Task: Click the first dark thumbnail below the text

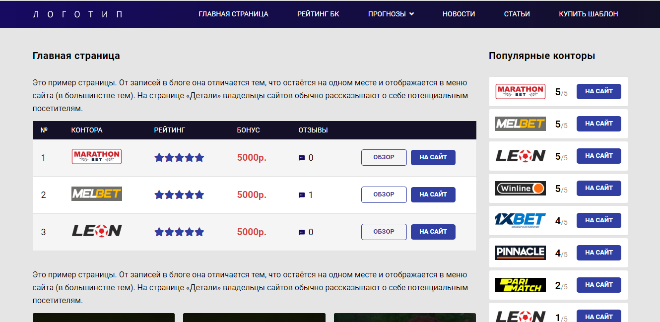Action: (x=103, y=318)
